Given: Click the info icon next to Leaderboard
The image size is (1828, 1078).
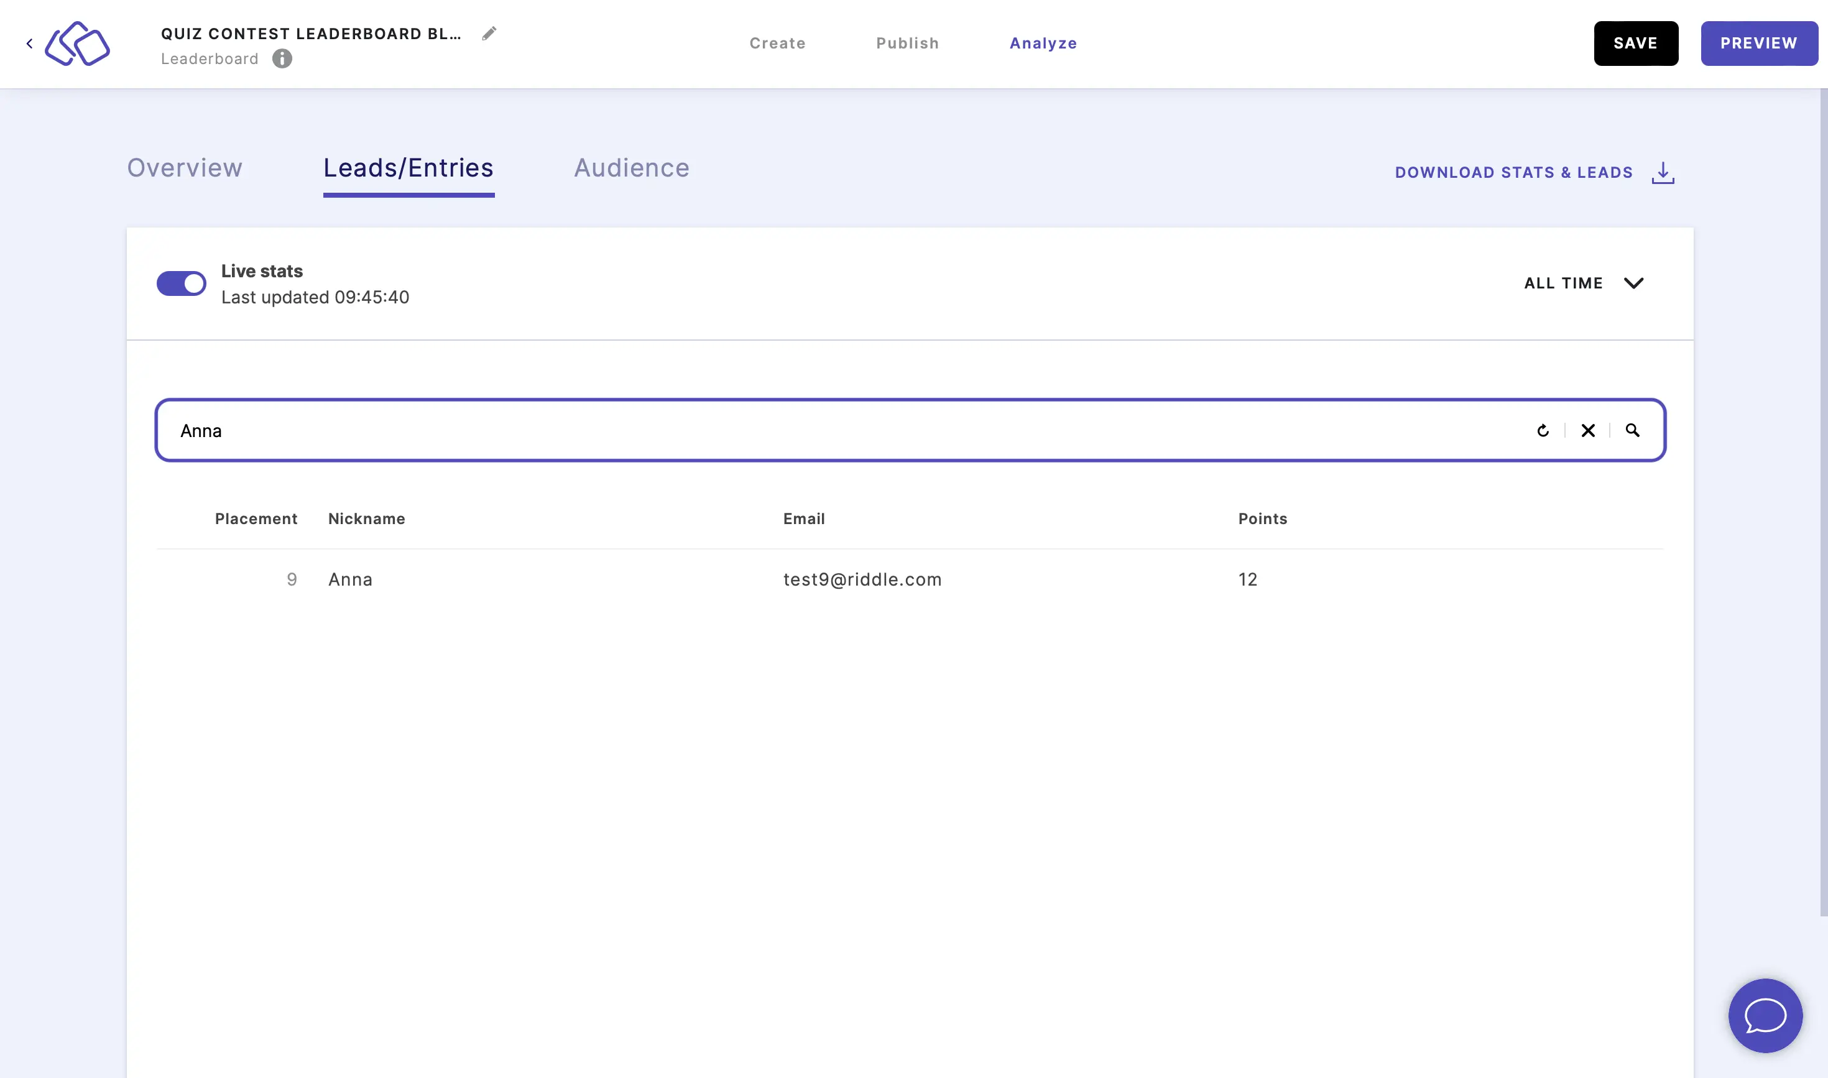Looking at the screenshot, I should 282,58.
